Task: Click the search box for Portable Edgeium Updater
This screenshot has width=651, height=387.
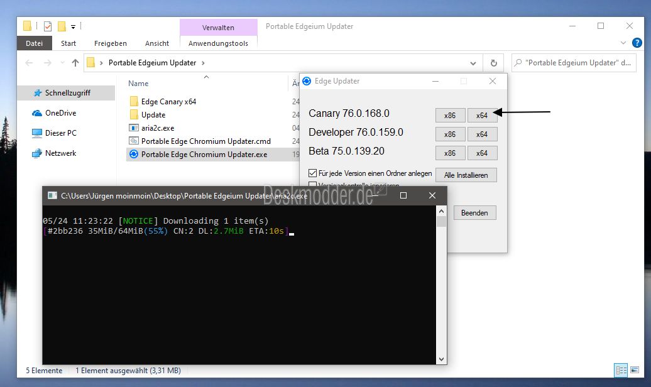Action: [574, 63]
